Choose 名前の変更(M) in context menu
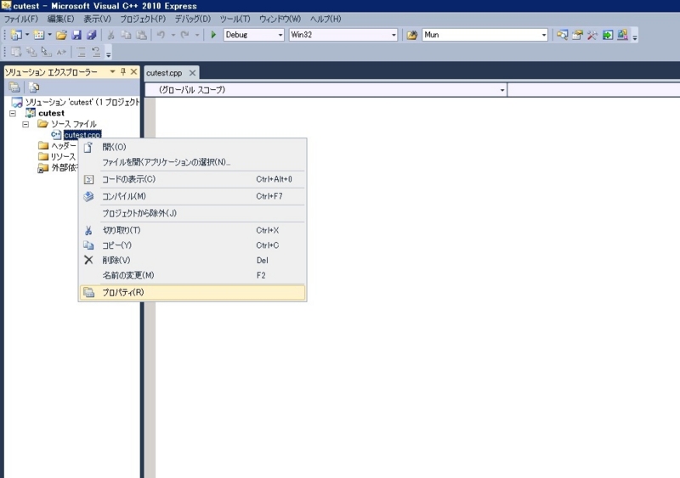Viewport: 680px width, 478px height. tap(193, 275)
